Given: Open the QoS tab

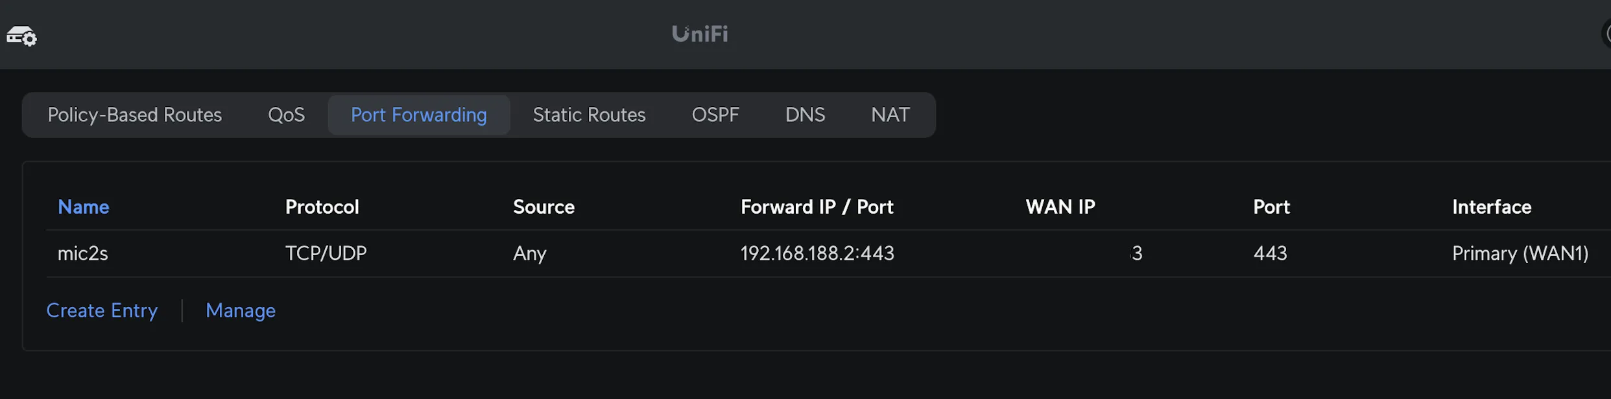Looking at the screenshot, I should (x=286, y=115).
